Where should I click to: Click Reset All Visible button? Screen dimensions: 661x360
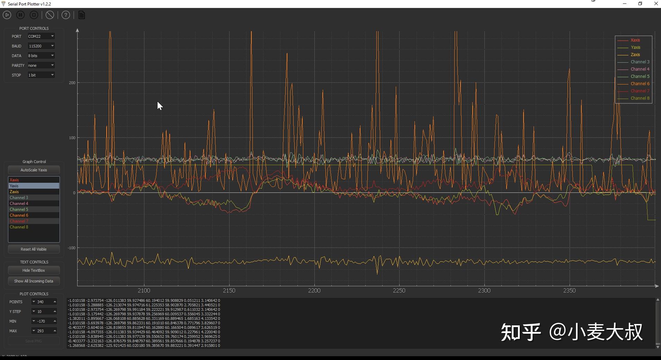34,249
